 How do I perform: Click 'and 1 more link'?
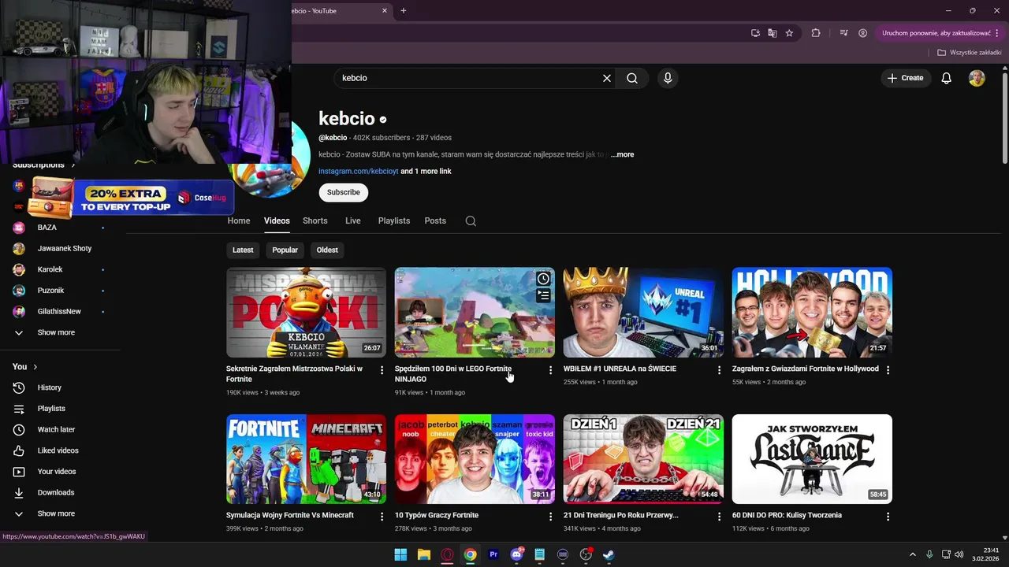pyautogui.click(x=426, y=171)
